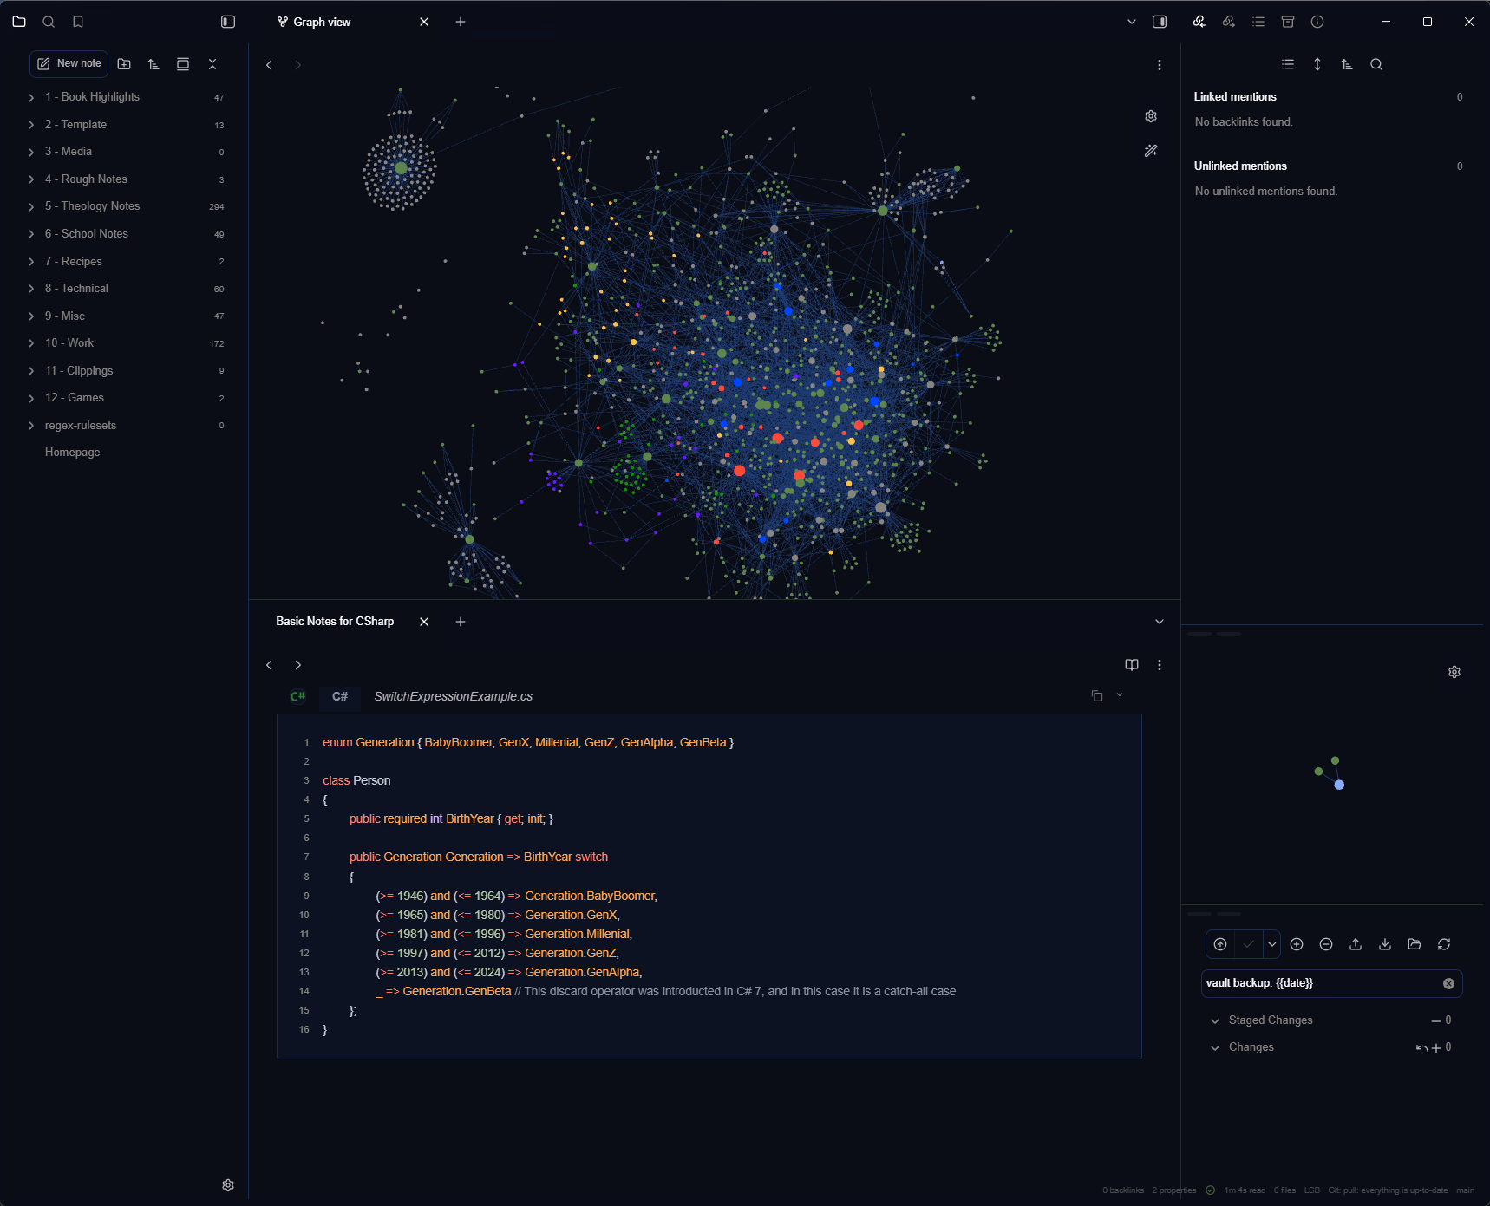Open outgoing links tab in right sidebar
The width and height of the screenshot is (1490, 1206).
[x=1228, y=22]
